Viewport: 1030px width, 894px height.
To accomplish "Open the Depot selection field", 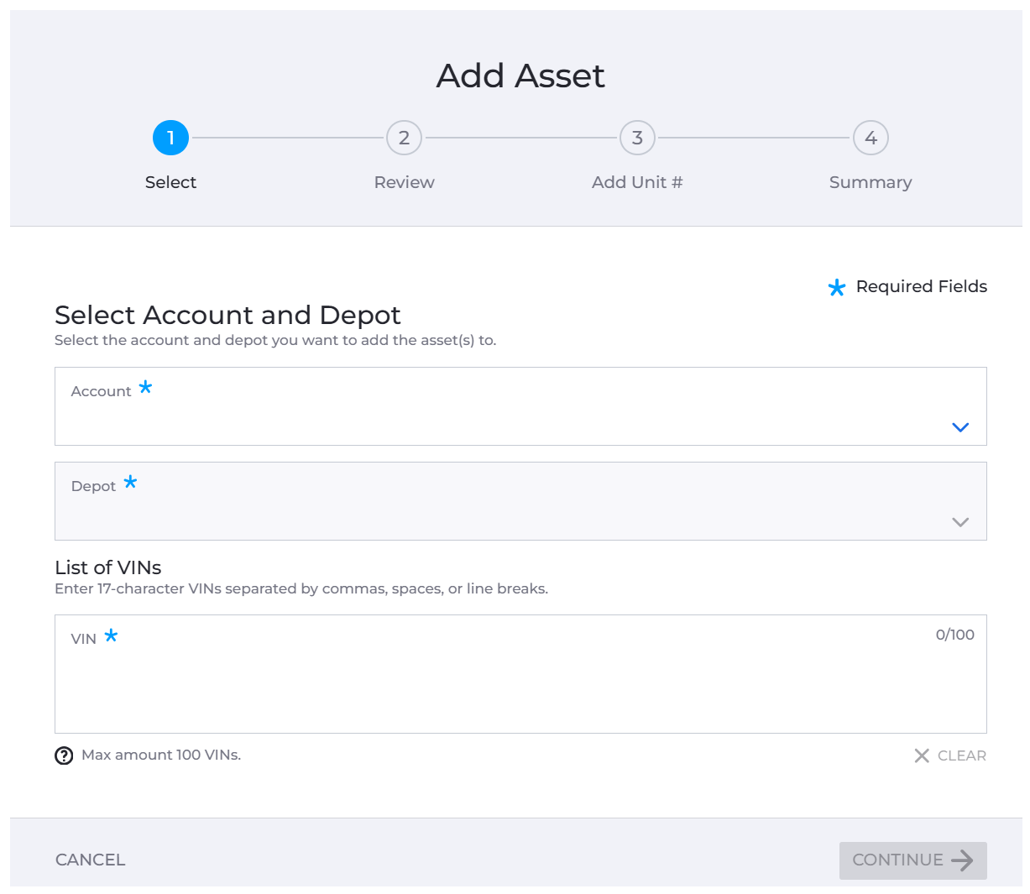I will tap(520, 501).
